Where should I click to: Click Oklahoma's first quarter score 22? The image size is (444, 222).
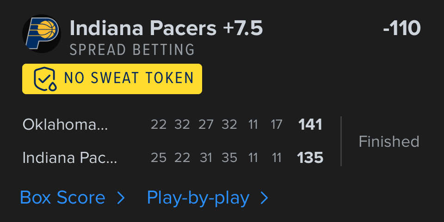click(x=159, y=125)
